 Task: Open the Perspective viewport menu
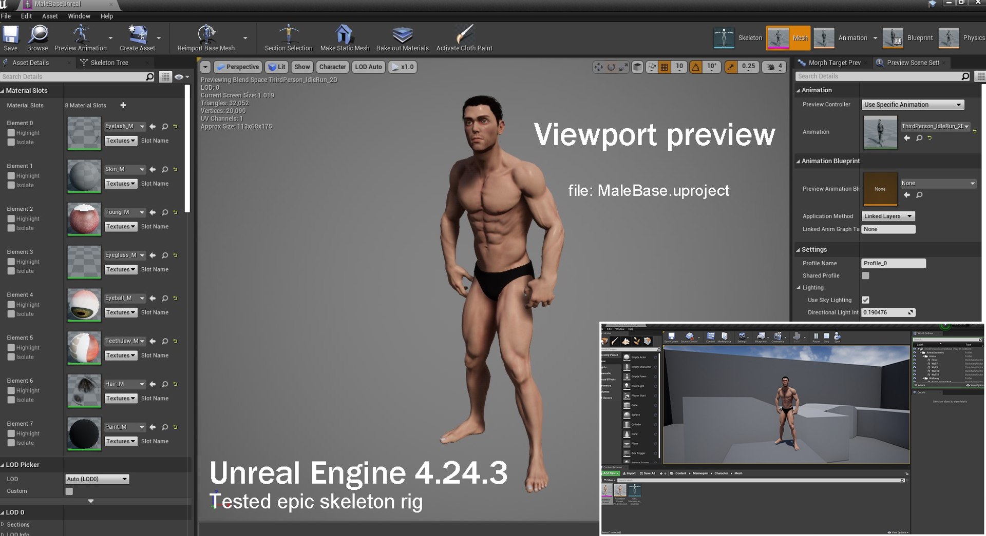click(x=238, y=67)
